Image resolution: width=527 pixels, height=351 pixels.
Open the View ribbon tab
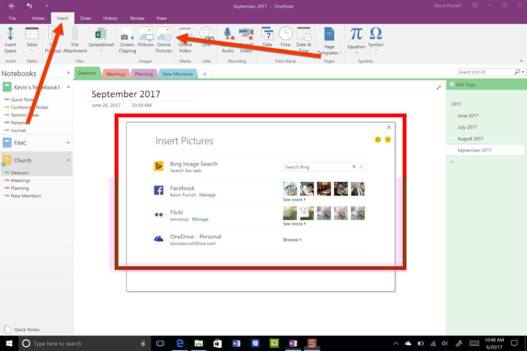(x=161, y=18)
